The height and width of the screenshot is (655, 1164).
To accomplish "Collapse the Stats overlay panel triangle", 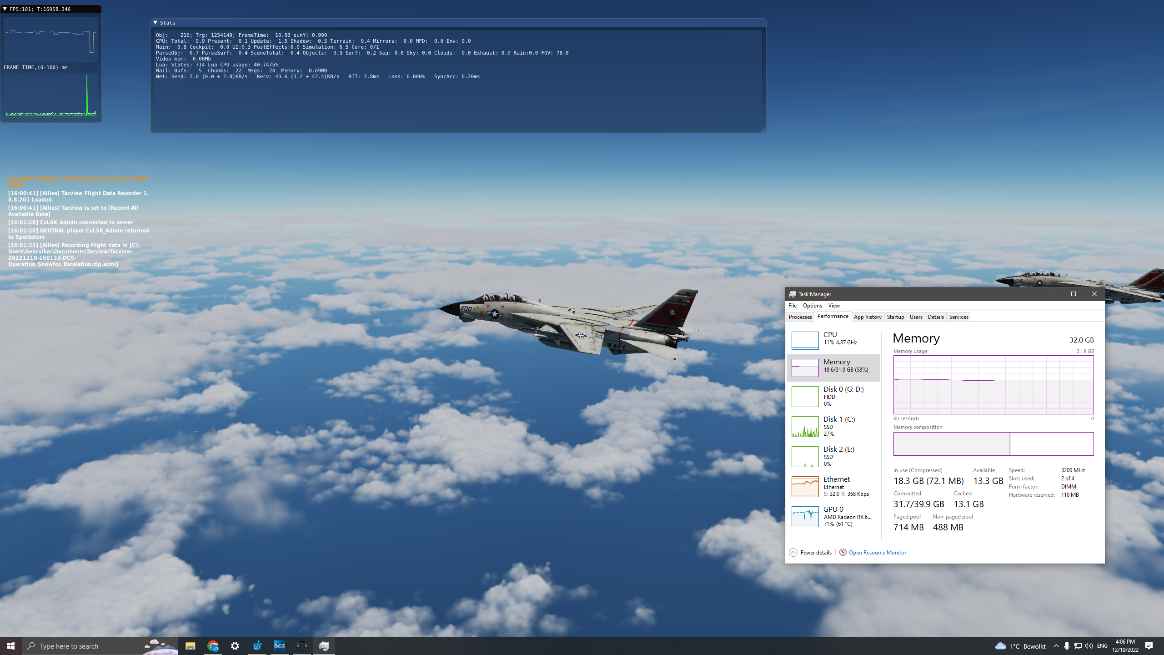I will 156,22.
